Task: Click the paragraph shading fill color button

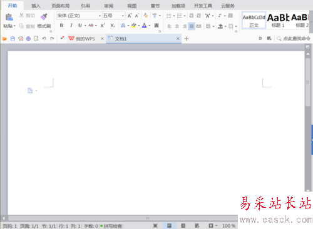Action: [x=220, y=26]
